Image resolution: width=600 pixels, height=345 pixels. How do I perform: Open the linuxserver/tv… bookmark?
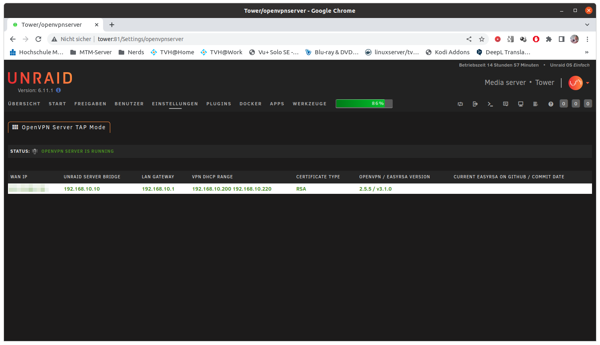pos(392,52)
